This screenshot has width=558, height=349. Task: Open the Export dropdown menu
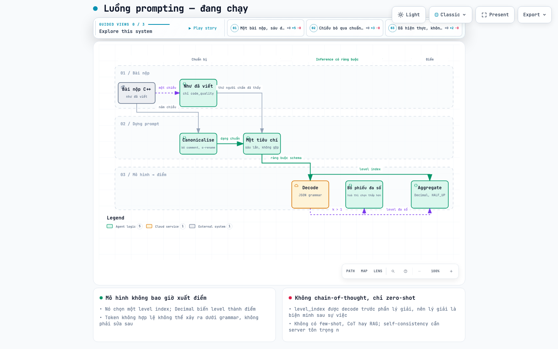(x=535, y=15)
